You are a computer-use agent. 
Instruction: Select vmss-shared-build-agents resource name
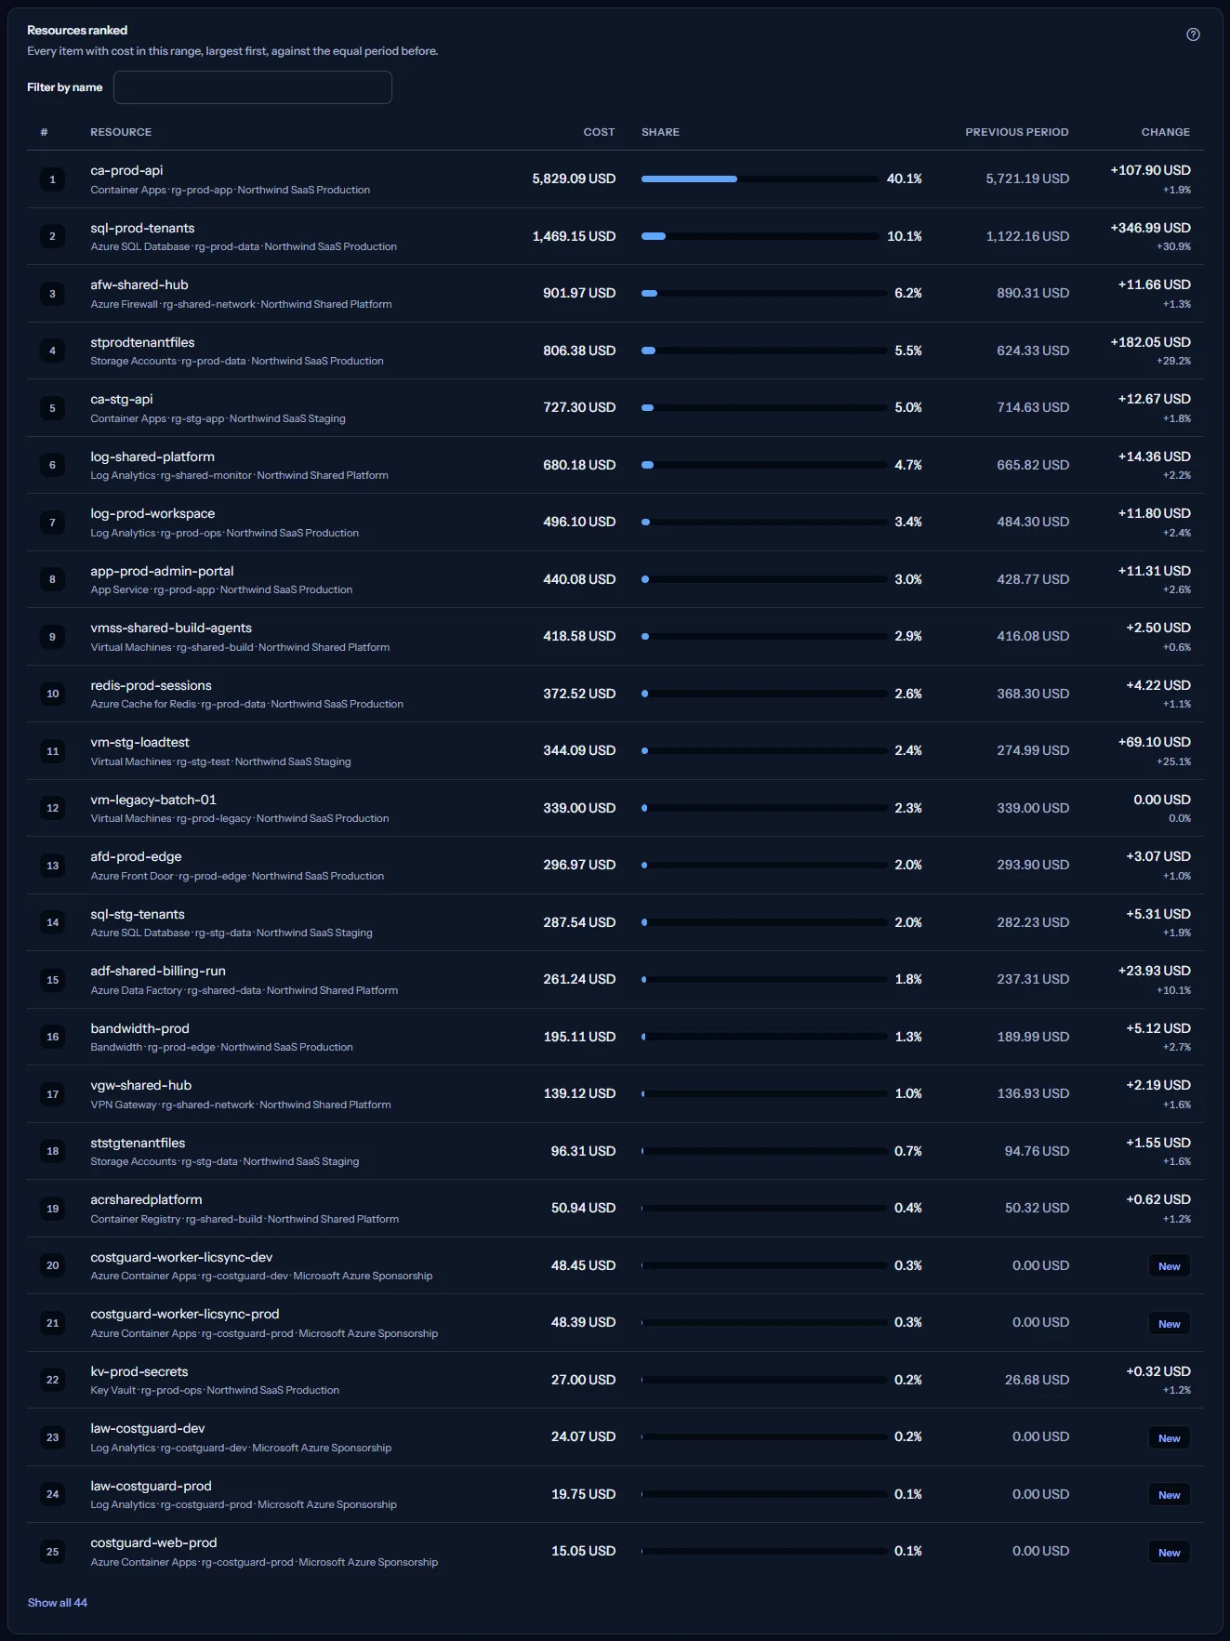[171, 628]
